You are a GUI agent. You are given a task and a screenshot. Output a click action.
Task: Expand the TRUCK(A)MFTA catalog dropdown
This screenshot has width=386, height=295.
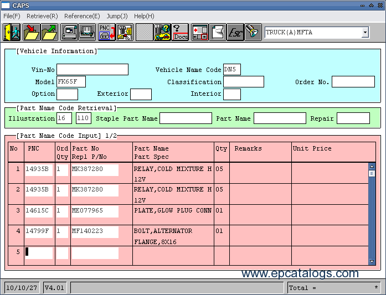point(364,33)
